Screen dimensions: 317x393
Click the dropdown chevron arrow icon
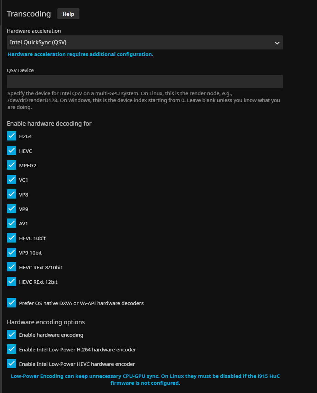pos(277,43)
